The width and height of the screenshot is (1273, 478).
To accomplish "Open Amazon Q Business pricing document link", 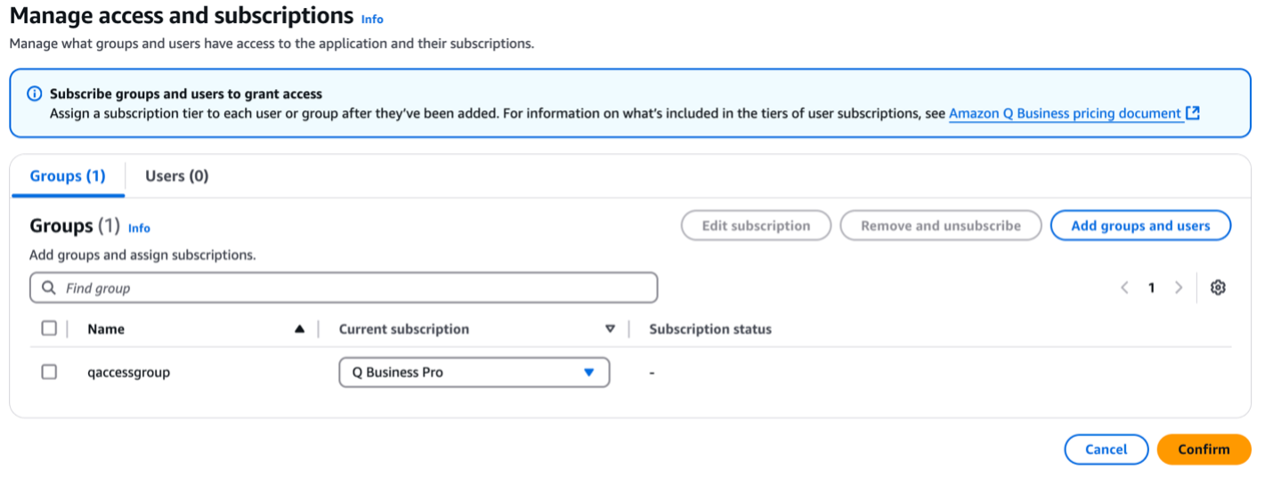I will (x=1065, y=113).
